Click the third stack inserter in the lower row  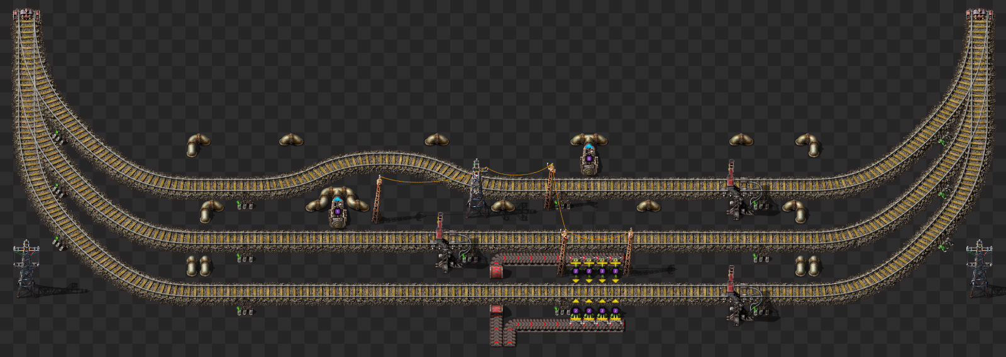coord(602,311)
